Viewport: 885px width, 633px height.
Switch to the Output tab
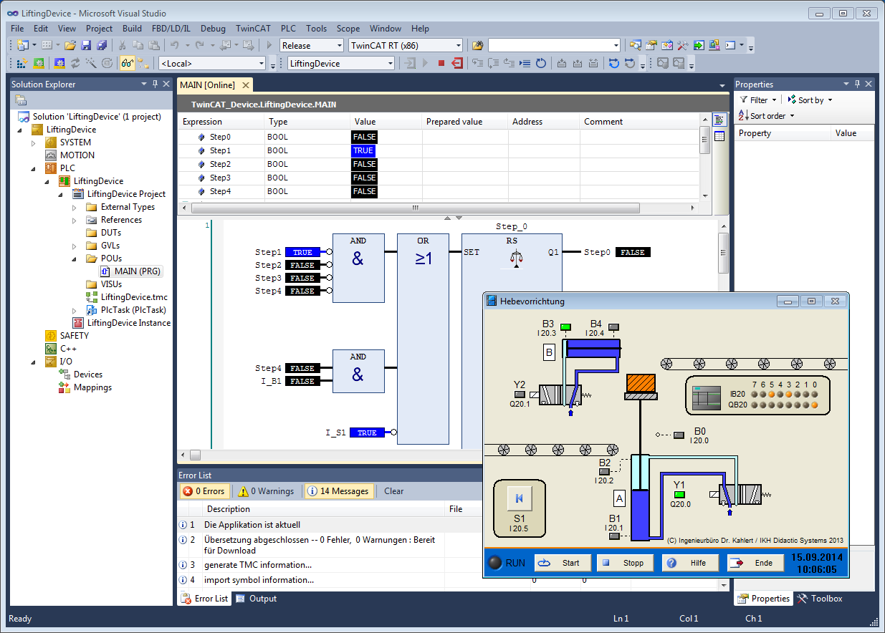click(256, 599)
